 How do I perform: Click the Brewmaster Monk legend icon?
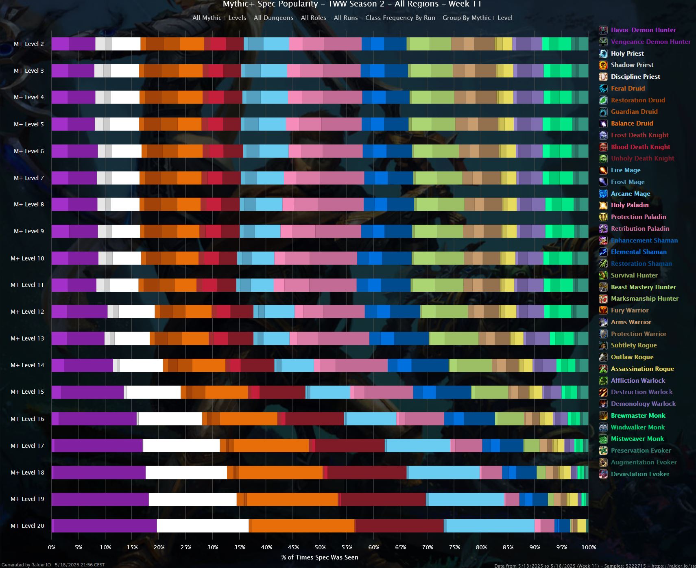point(603,416)
